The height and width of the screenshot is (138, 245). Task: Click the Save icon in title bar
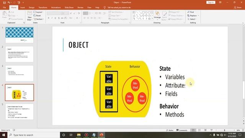pyautogui.click(x=4, y=3)
